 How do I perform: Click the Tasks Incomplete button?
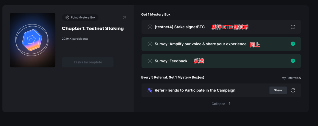[88, 62]
